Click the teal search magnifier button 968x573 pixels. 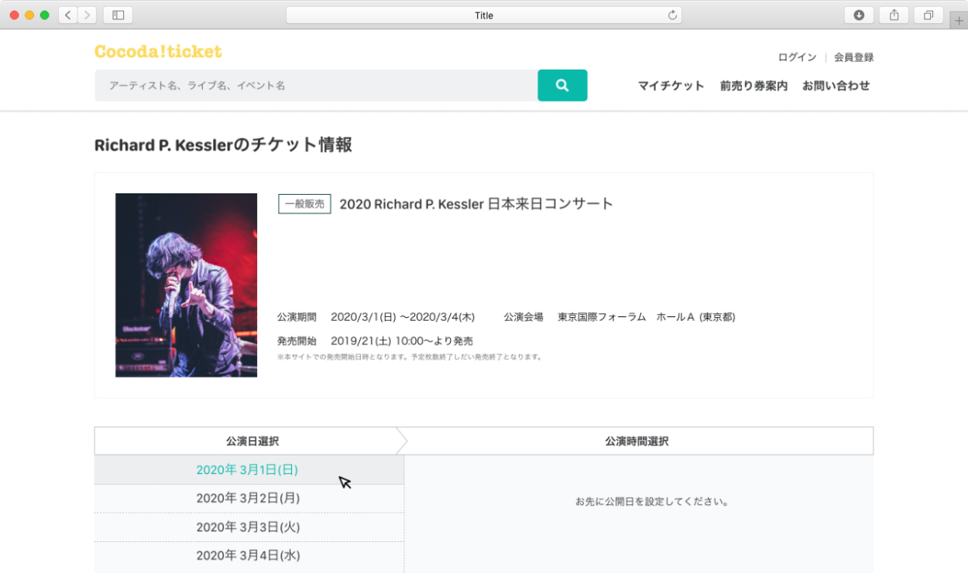(x=562, y=86)
